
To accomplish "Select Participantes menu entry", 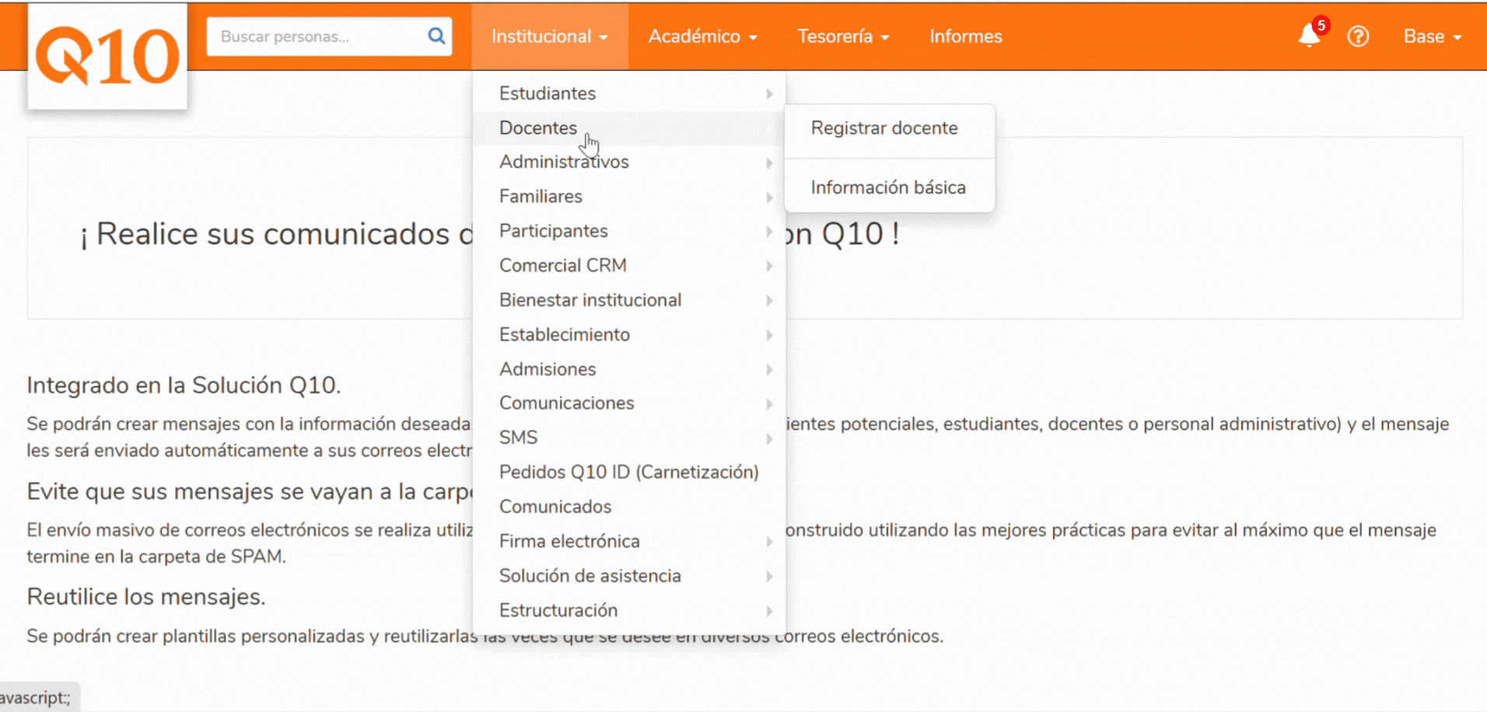I will click(628, 231).
